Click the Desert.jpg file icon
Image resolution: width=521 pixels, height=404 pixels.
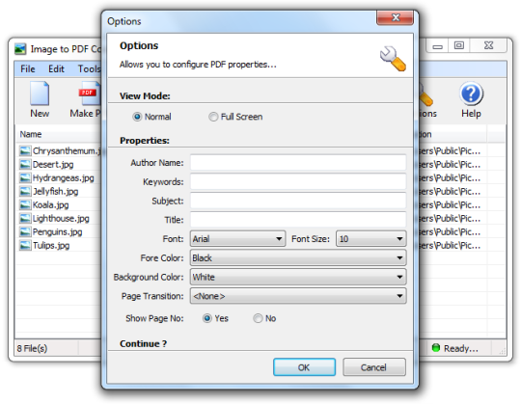click(25, 164)
